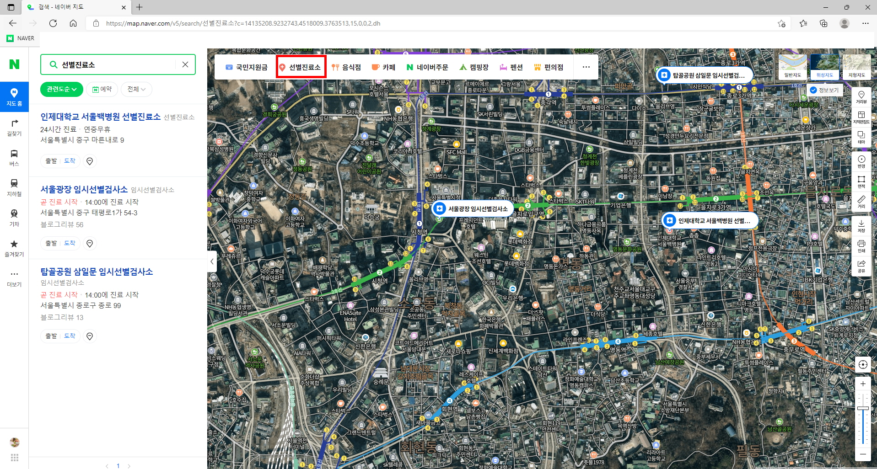
Task: Open the apps grid icon at sidebar bottom
Action: point(15,458)
